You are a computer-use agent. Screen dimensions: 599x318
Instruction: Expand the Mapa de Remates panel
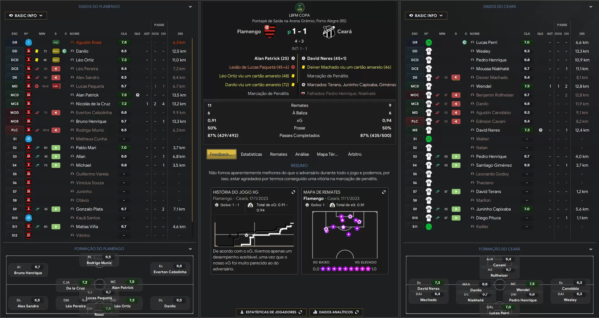click(x=384, y=192)
